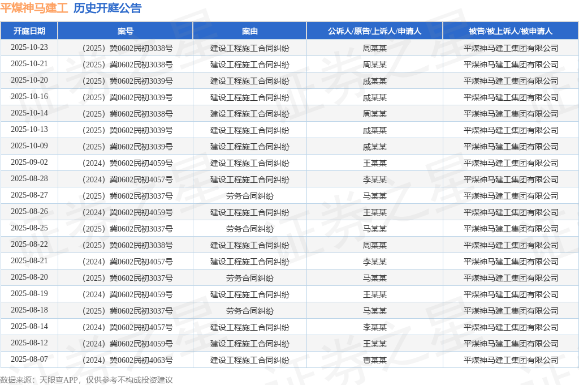This screenshot has width=579, height=385.
Task: Click the date 2025-10-23
Action: pyautogui.click(x=29, y=48)
